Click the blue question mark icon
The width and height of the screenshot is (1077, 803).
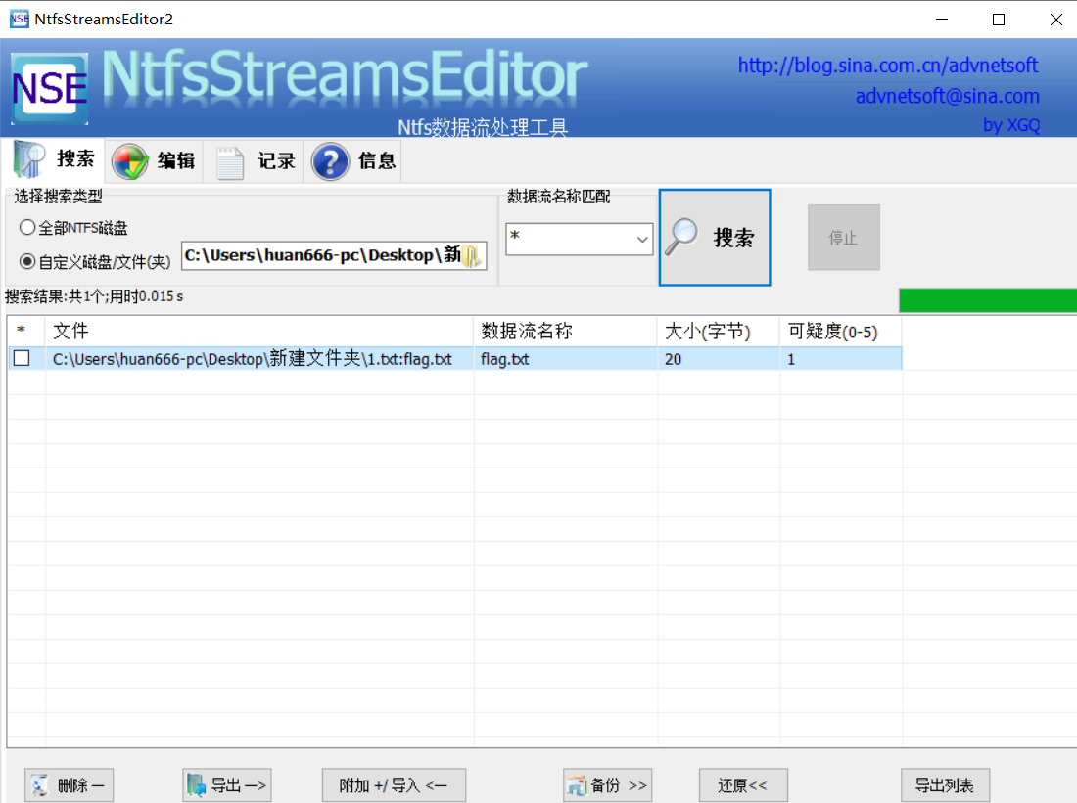pyautogui.click(x=330, y=162)
